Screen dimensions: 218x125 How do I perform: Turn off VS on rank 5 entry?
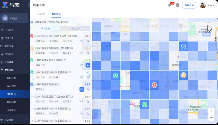point(81,89)
